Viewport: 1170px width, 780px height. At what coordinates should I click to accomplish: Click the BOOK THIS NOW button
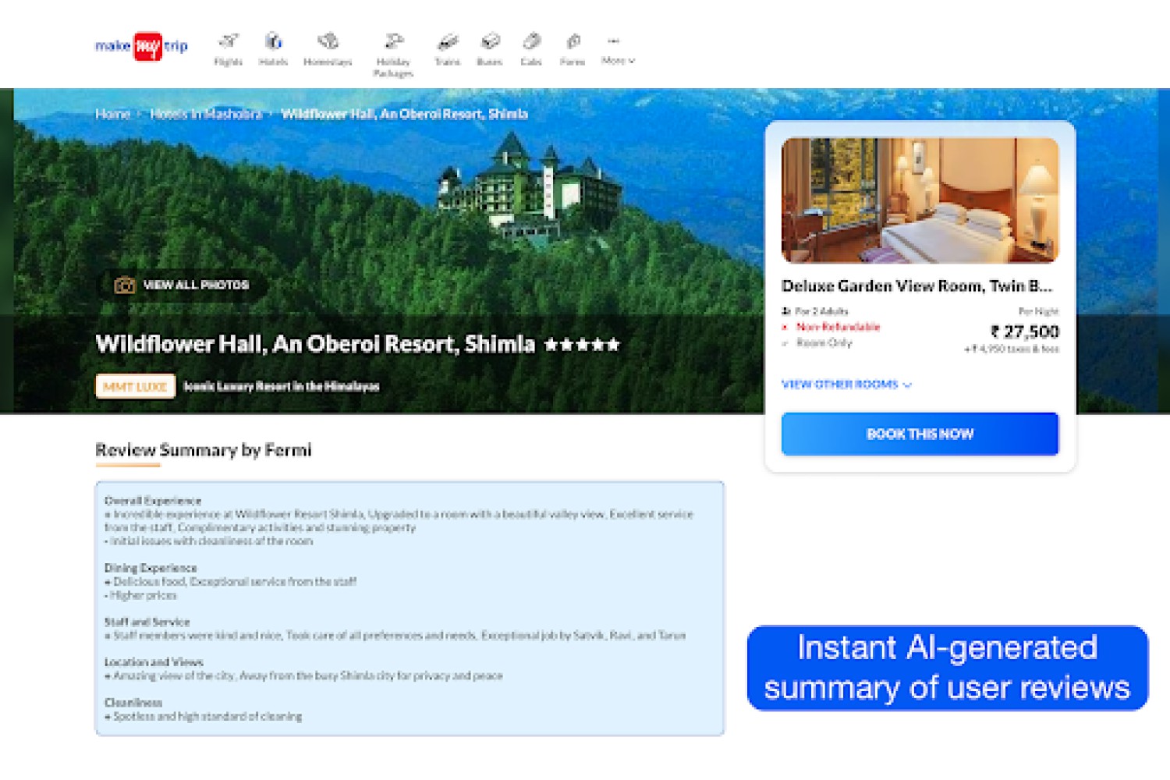click(920, 434)
